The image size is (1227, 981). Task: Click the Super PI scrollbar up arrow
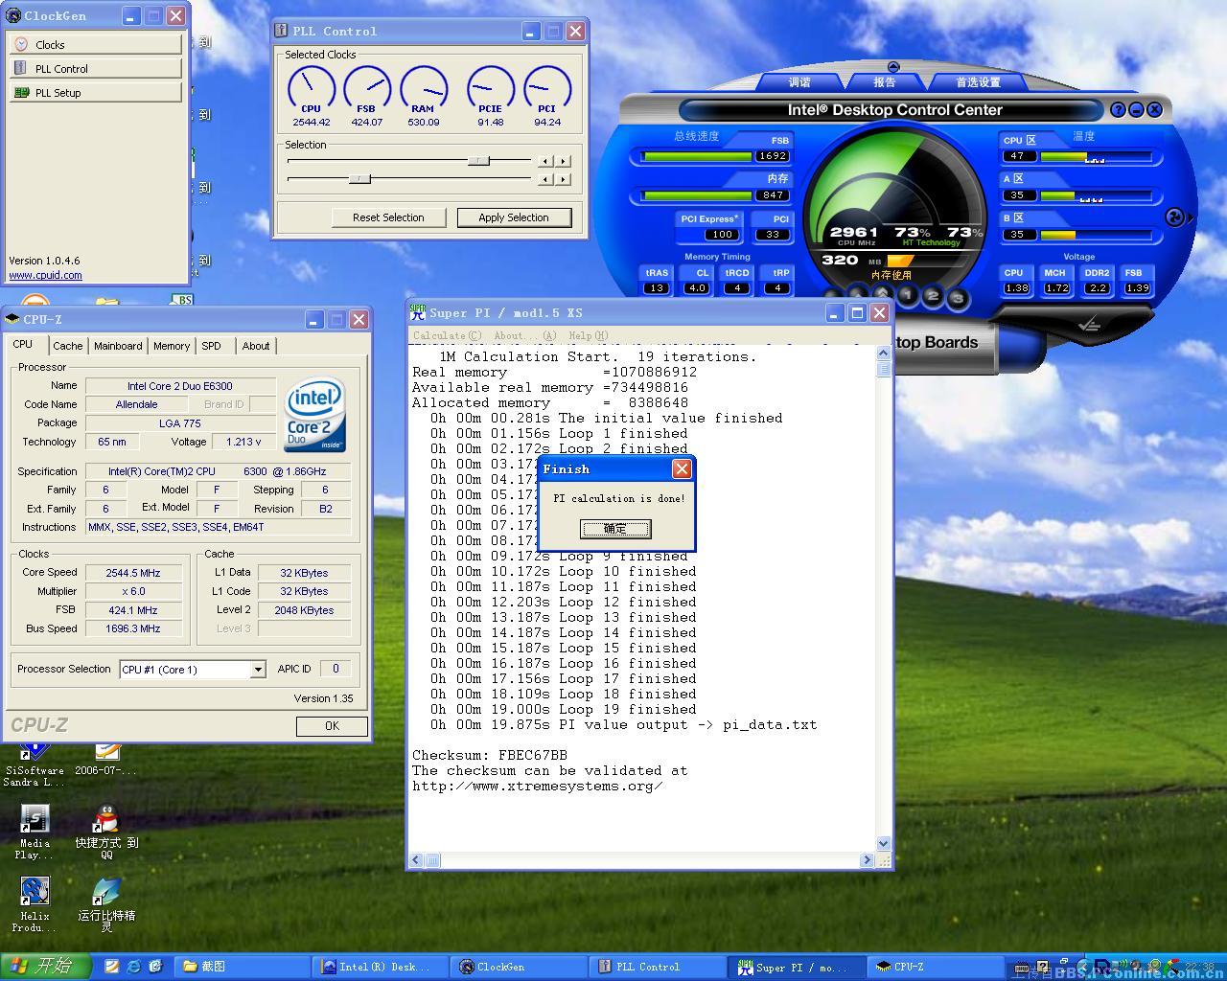tap(884, 354)
